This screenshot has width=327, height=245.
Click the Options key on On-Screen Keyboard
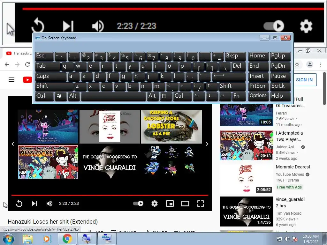(x=258, y=96)
